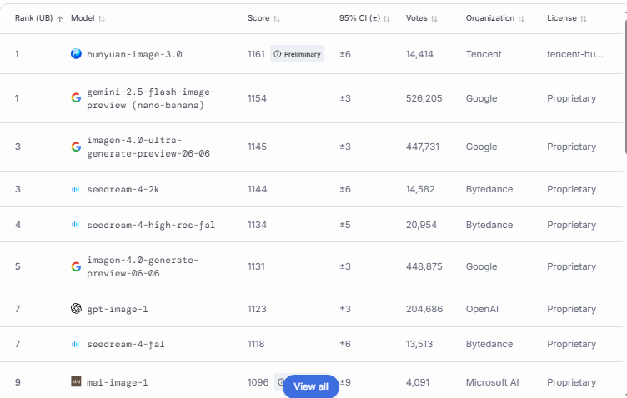Image resolution: width=627 pixels, height=398 pixels.
Task: Click the score value 1154
Action: [x=257, y=98]
